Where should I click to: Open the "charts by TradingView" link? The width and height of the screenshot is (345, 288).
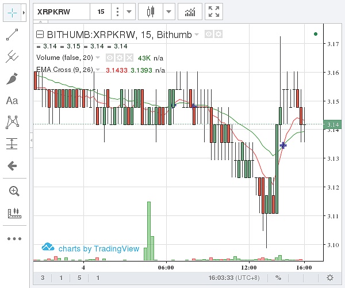click(x=91, y=248)
